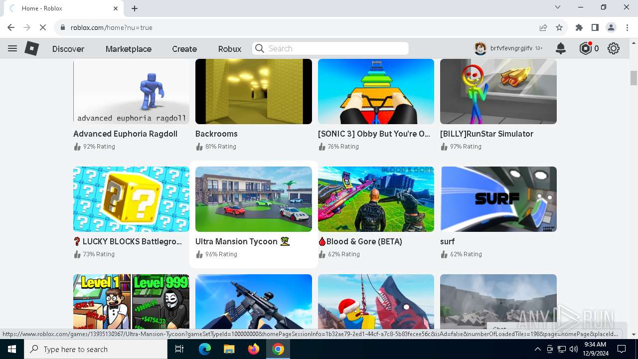Click the Ultra Mansion Tycoon title
Screen dimensions: 638x359
point(242,241)
